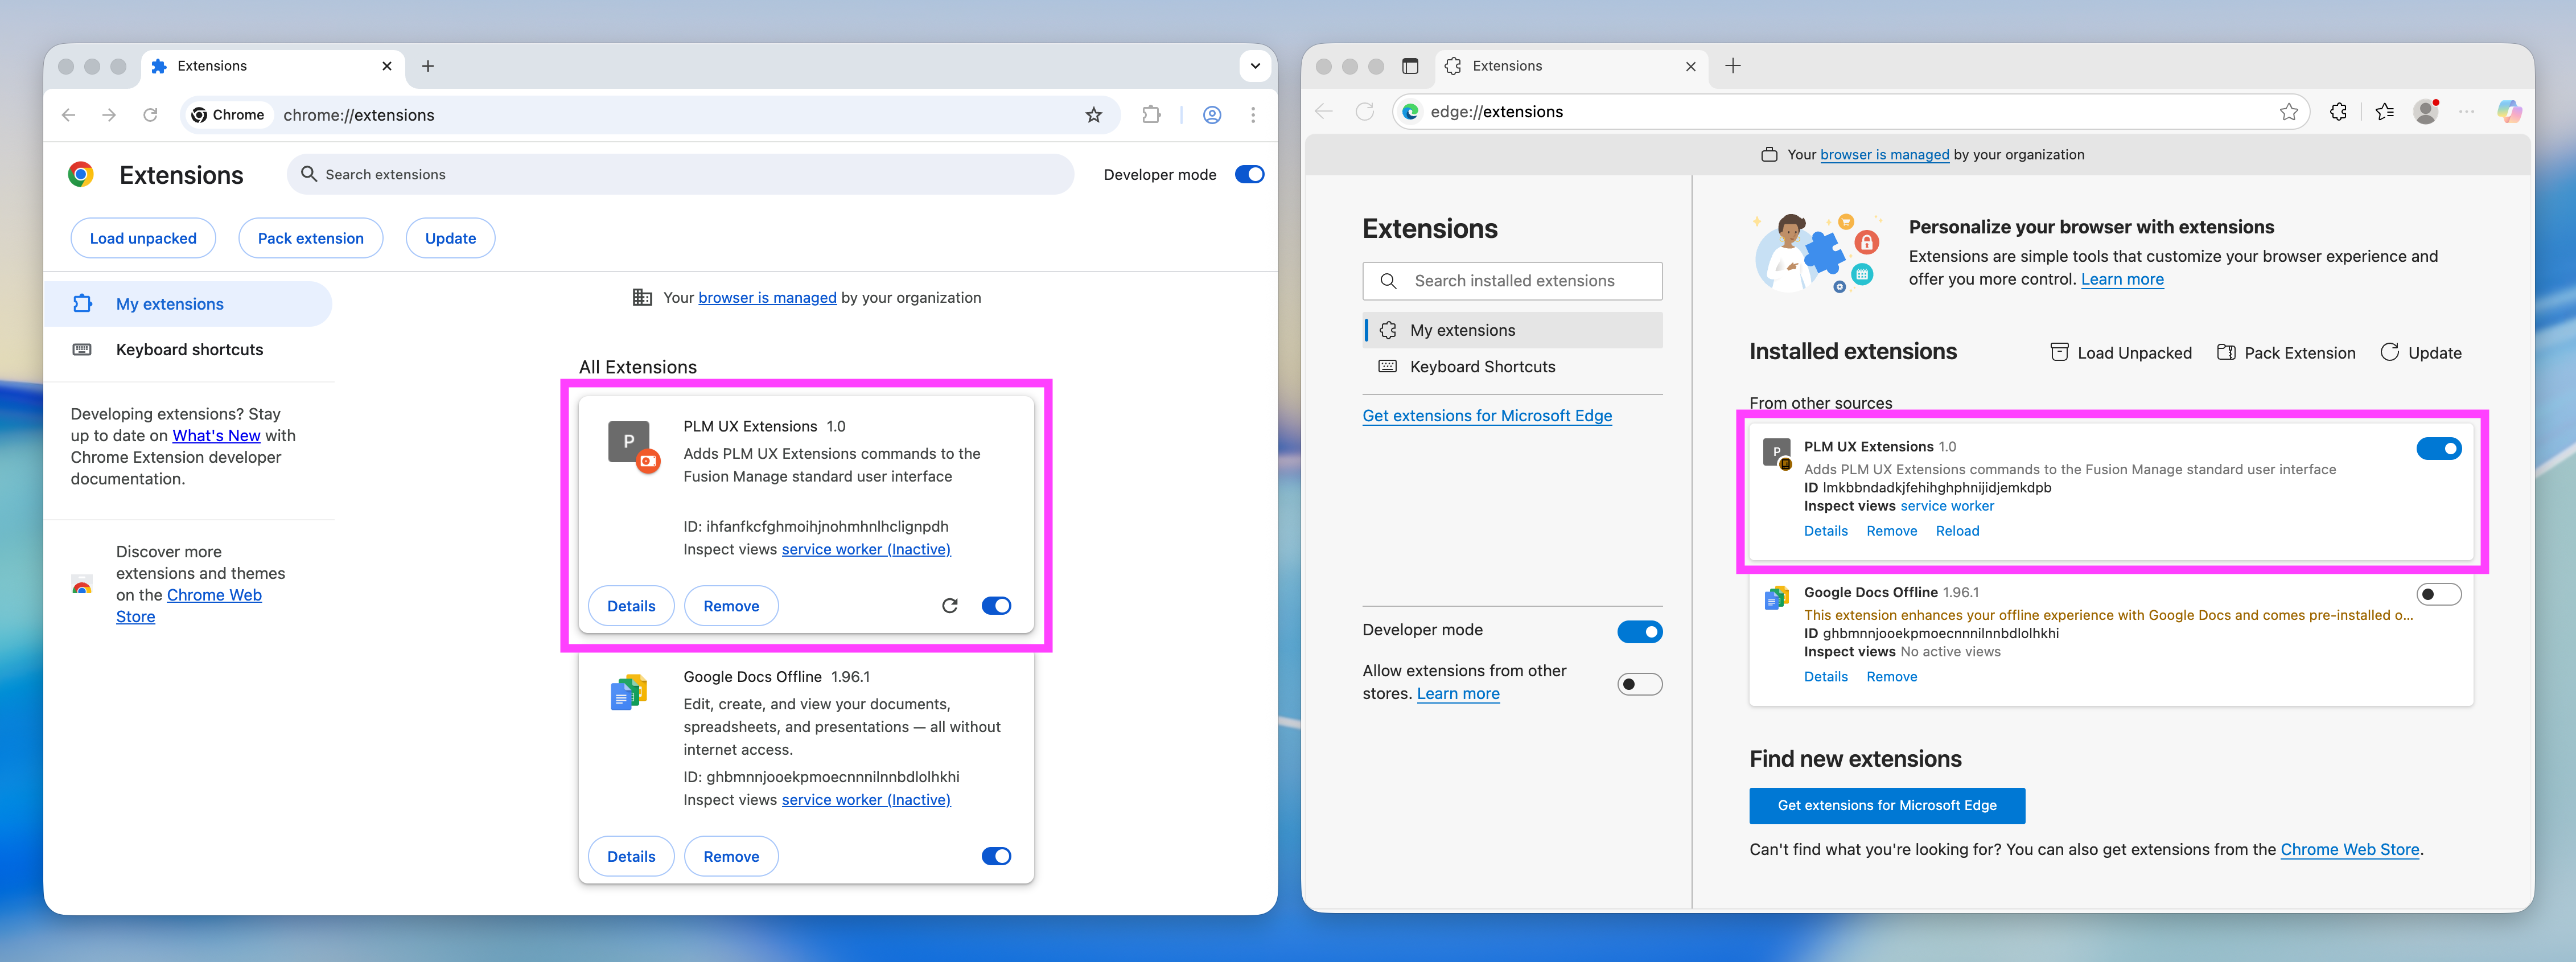2576x962 pixels.
Task: Select Keyboard shortcuts in Chrome sidebar
Action: 189,350
